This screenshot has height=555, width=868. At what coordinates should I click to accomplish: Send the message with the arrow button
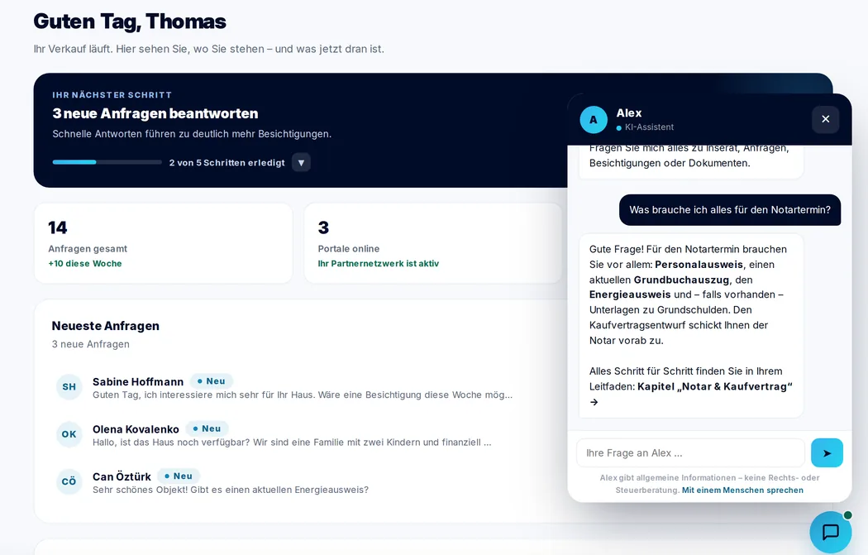pyautogui.click(x=827, y=453)
